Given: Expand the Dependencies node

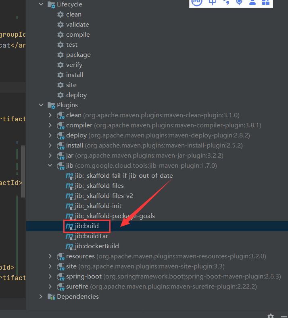Looking at the screenshot, I should (x=41, y=297).
